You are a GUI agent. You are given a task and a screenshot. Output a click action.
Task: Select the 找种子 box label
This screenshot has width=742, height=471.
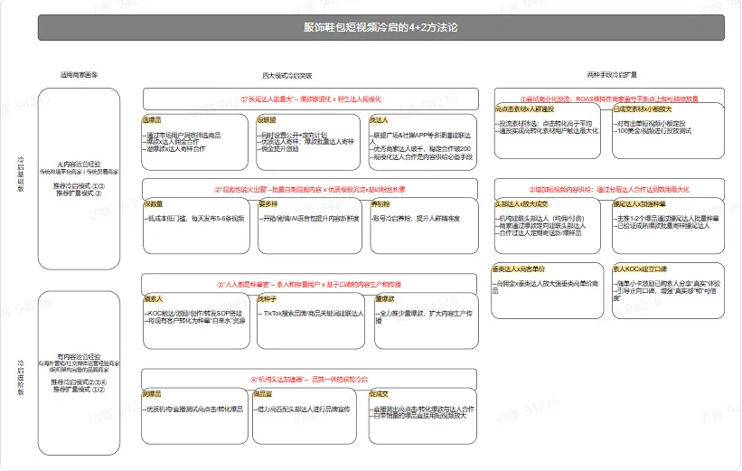268,299
